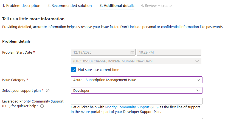The image size is (231, 119).
Task: Click chevron arrow on Developer plan field
Action: 198,90
